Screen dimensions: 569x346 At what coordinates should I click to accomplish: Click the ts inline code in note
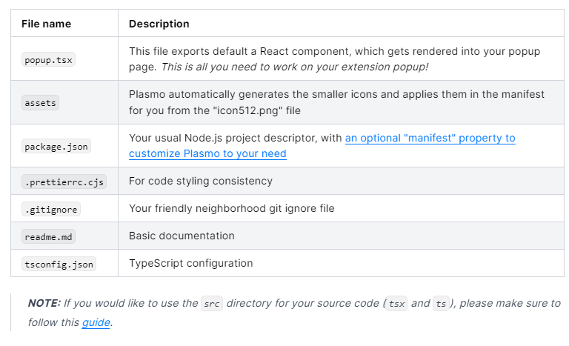tap(441, 304)
